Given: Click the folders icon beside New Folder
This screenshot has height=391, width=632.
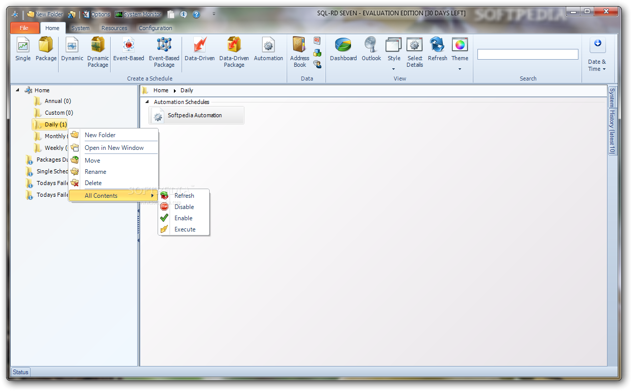Looking at the screenshot, I should coord(72,14).
